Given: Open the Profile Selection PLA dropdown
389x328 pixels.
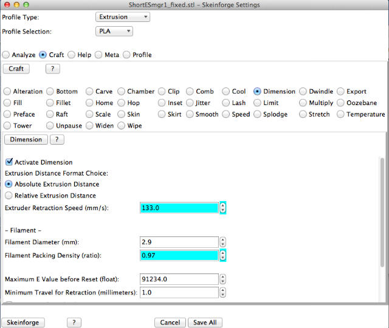Looking at the screenshot, I should point(114,31).
